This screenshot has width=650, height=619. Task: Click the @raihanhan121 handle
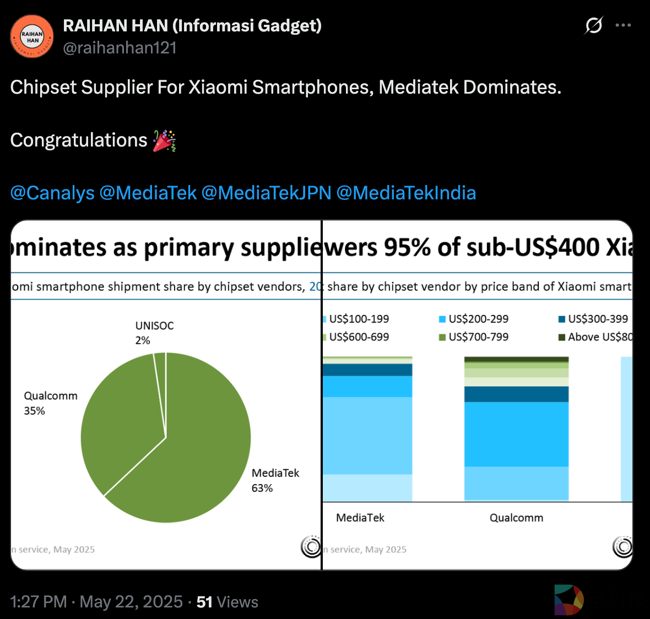coord(120,48)
